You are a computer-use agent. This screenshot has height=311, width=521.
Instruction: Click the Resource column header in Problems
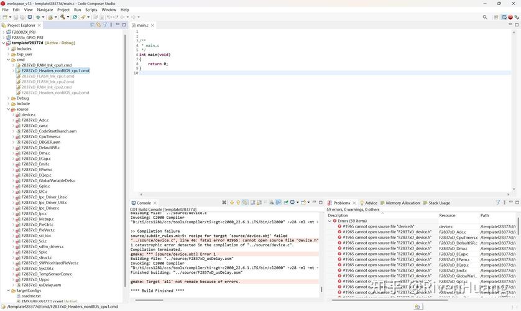[x=447, y=215]
